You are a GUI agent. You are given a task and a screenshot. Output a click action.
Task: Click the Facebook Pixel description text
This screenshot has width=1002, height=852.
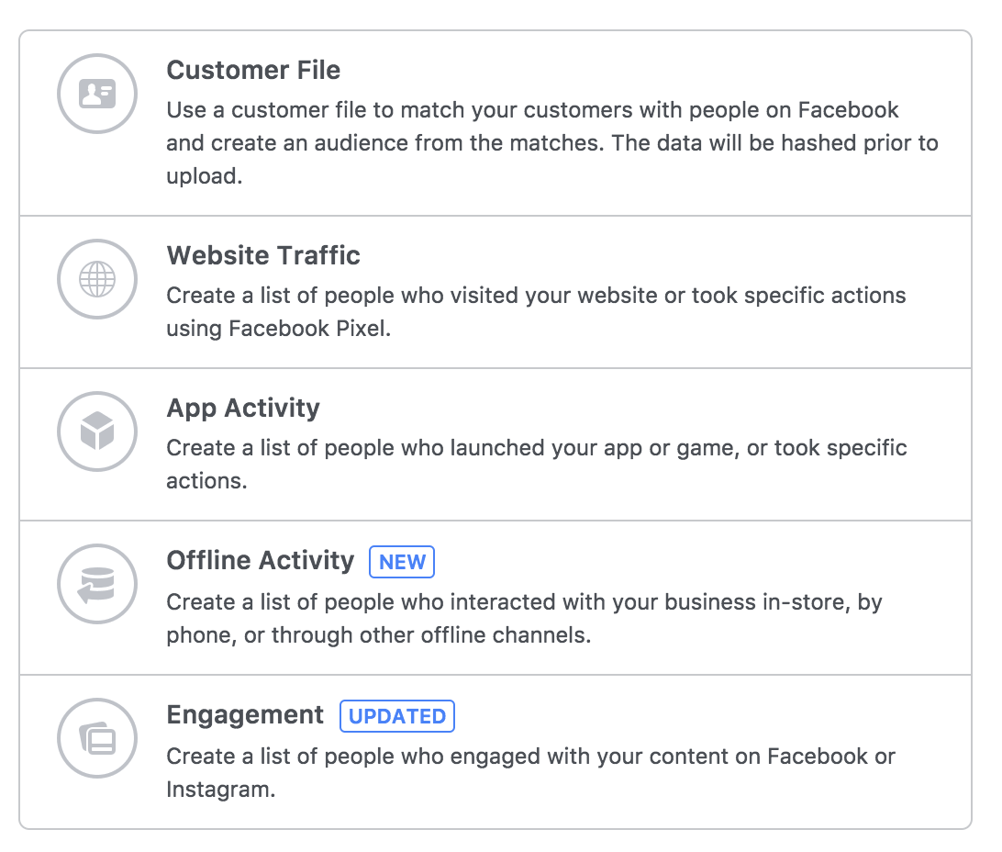(x=536, y=312)
